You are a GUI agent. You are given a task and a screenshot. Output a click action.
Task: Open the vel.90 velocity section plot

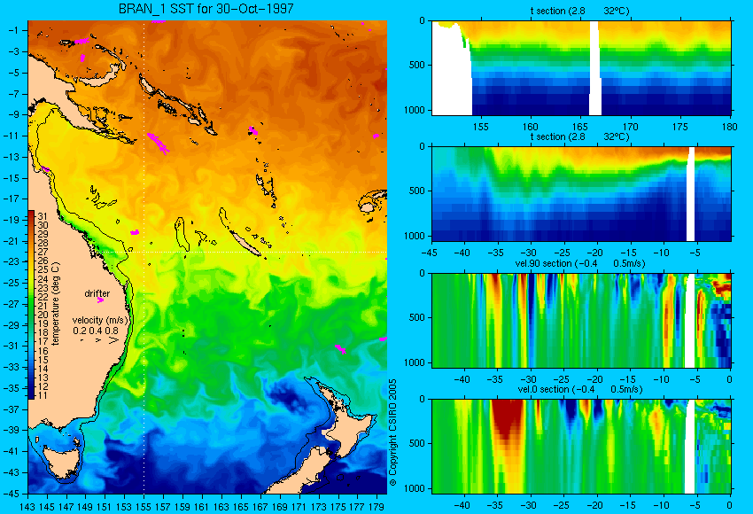[581, 321]
